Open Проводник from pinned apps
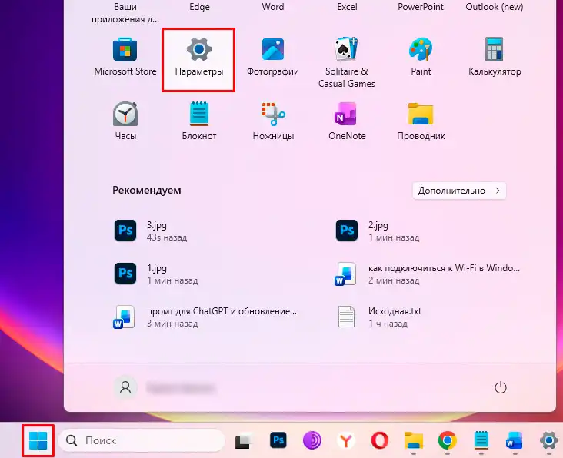The height and width of the screenshot is (458, 563). coord(421,121)
